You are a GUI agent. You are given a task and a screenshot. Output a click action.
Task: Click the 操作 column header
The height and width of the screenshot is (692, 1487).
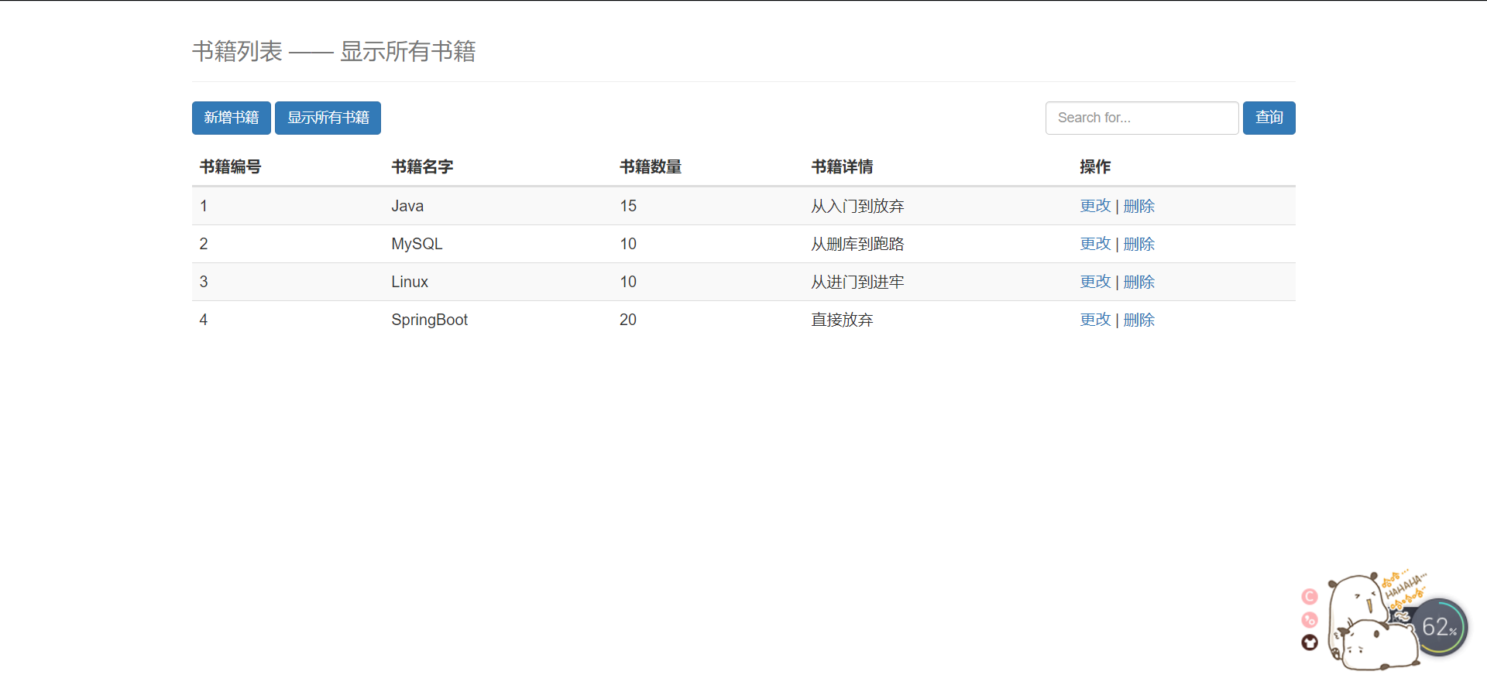[x=1095, y=166]
